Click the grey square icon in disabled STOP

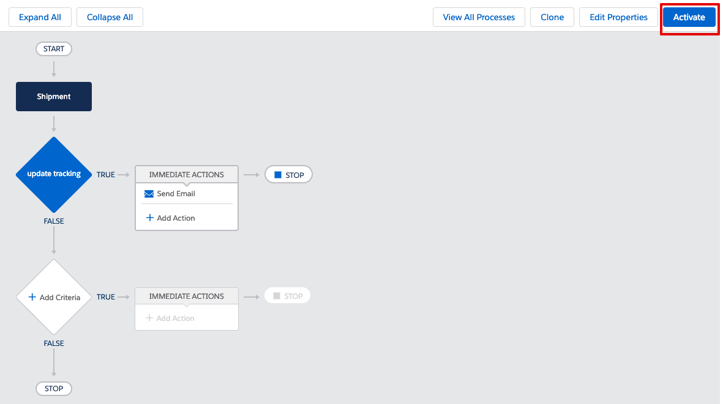click(277, 296)
